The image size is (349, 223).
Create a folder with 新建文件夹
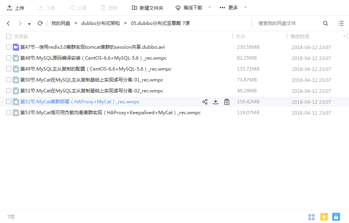coord(147,8)
